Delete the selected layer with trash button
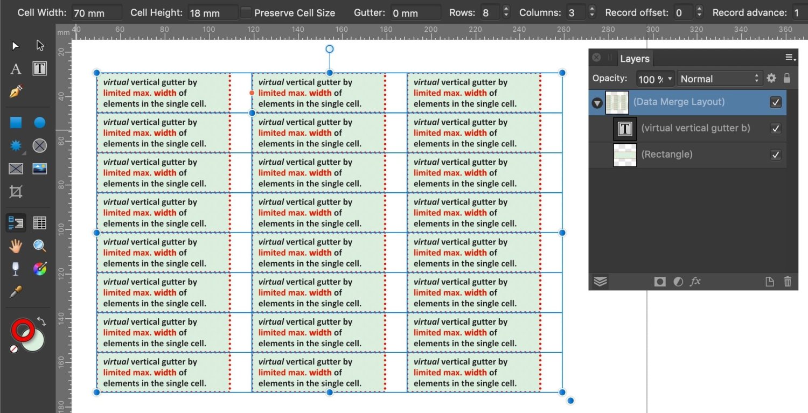Screen dimensions: 808x413 click(x=788, y=281)
